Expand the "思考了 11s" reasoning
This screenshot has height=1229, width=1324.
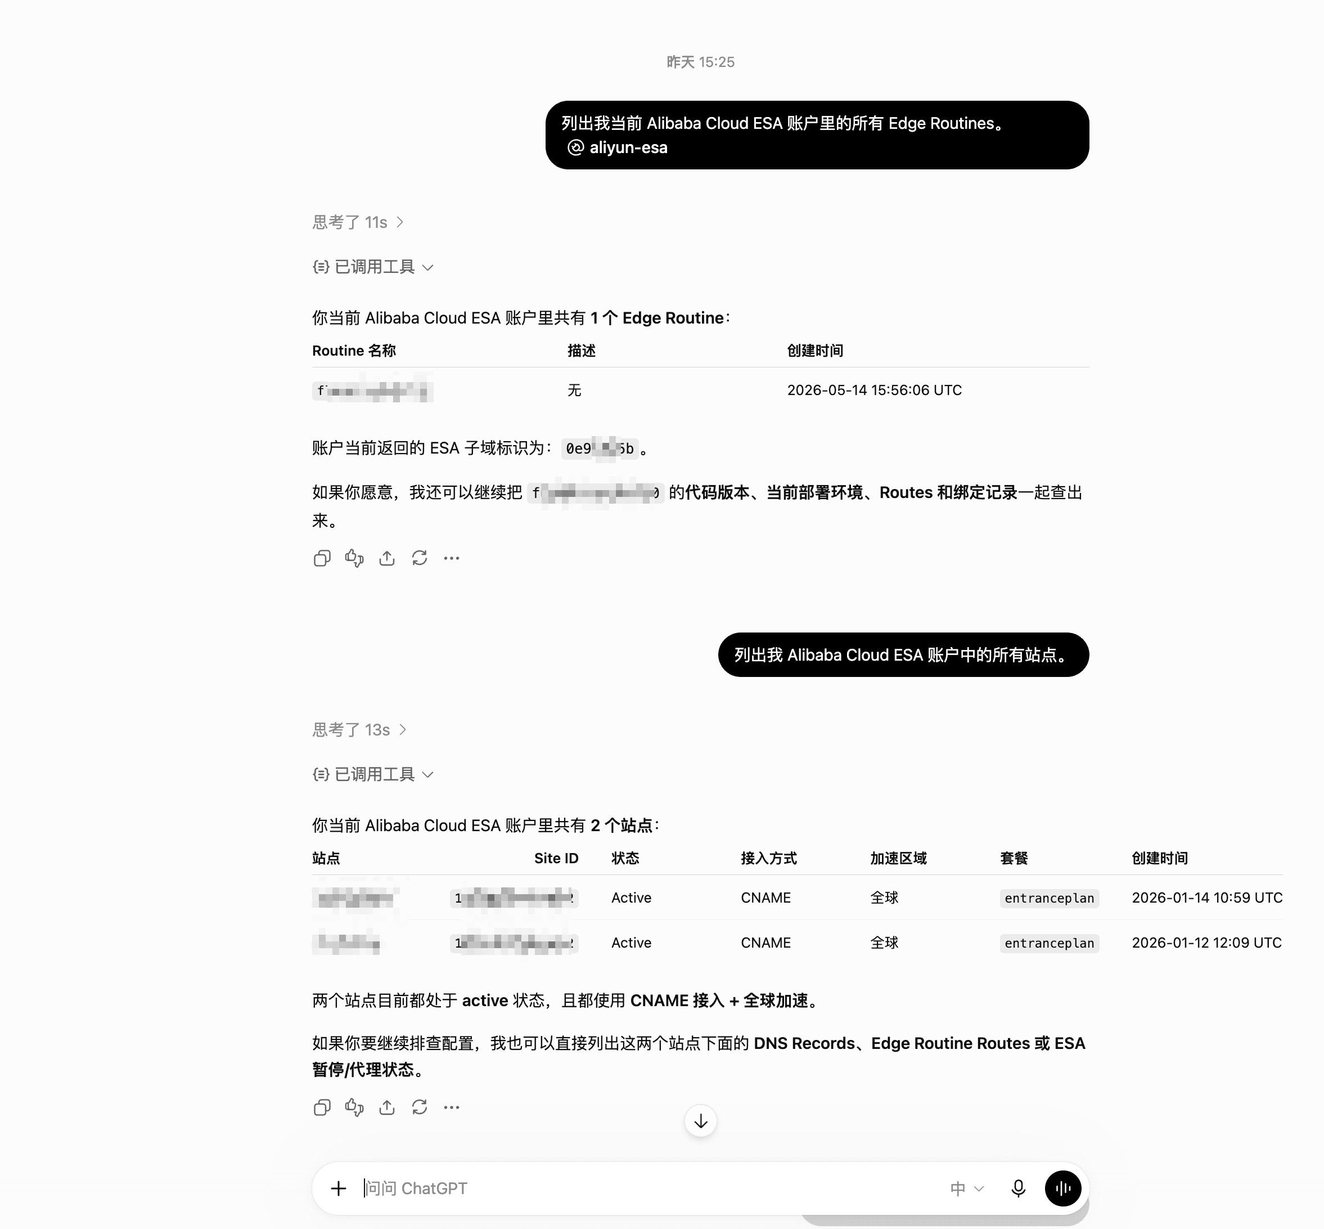point(358,222)
